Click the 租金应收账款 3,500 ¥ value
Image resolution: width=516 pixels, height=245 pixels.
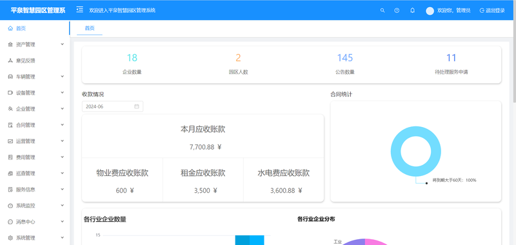(x=206, y=190)
